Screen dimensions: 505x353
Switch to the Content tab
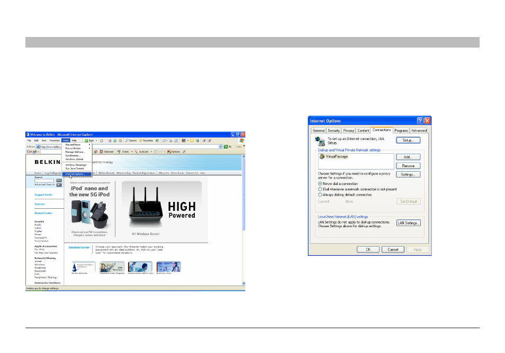363,131
